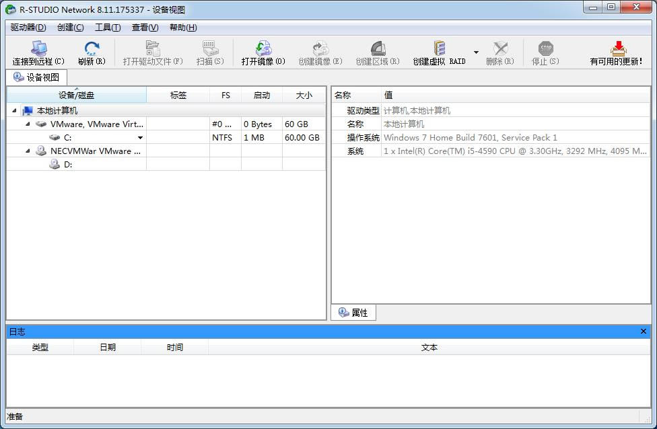
Task: Select the VMware, VMware Virt... row
Action: [166, 124]
